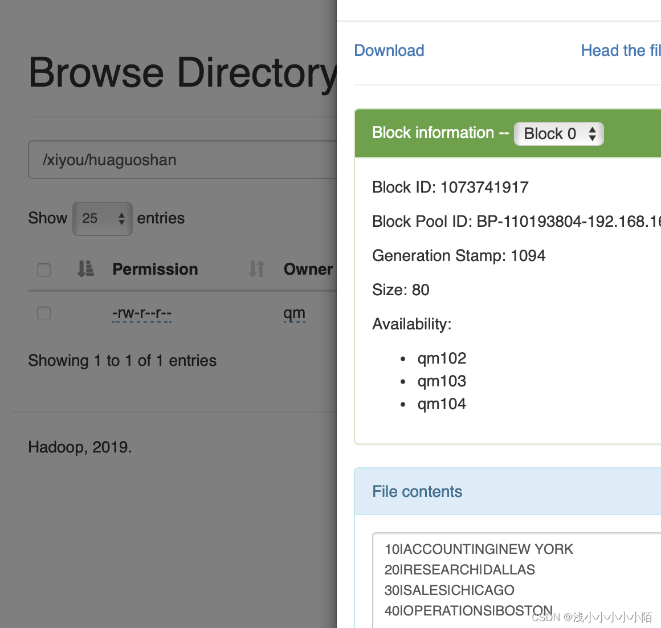Open the Head the file link
Screen dimensions: 661x628
pyautogui.click(x=621, y=50)
